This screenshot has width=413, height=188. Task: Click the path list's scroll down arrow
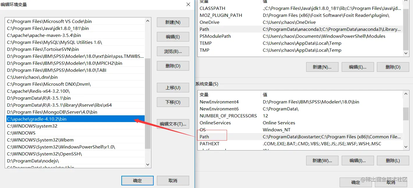[148, 164]
